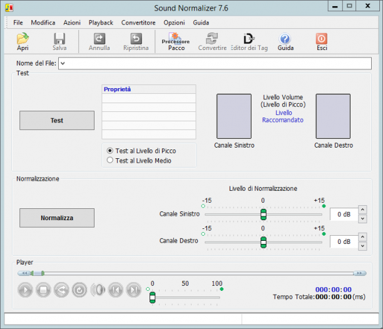Stop playback with the stop button

[43, 290]
